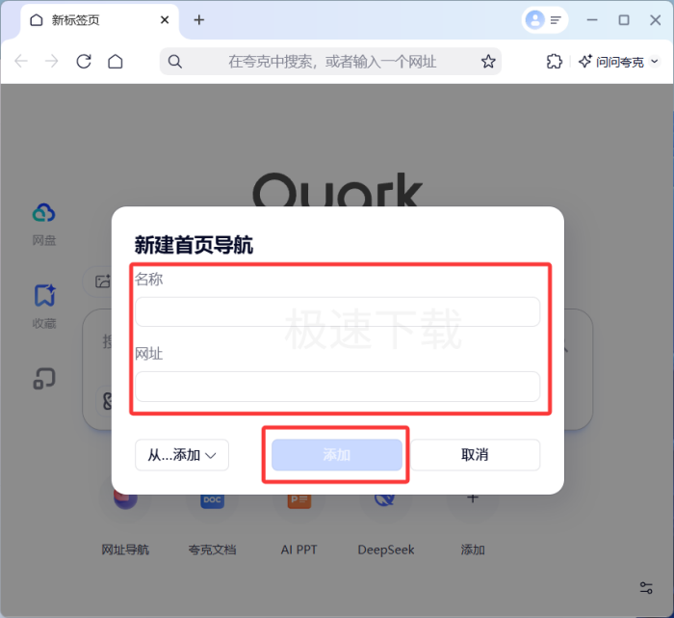Click the 名称 name input field

click(x=337, y=311)
